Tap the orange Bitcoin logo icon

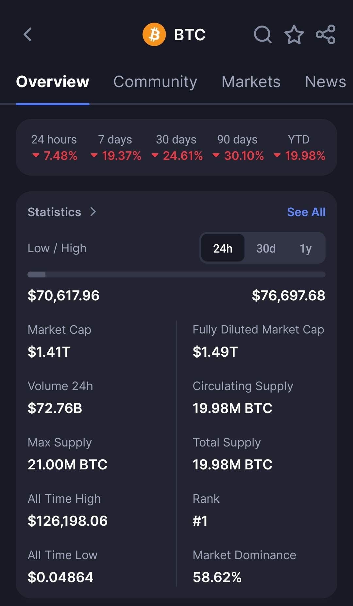point(154,34)
